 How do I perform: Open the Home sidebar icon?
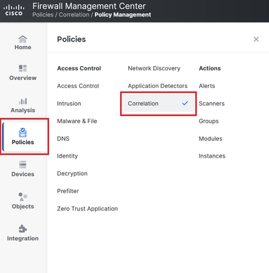click(x=23, y=39)
